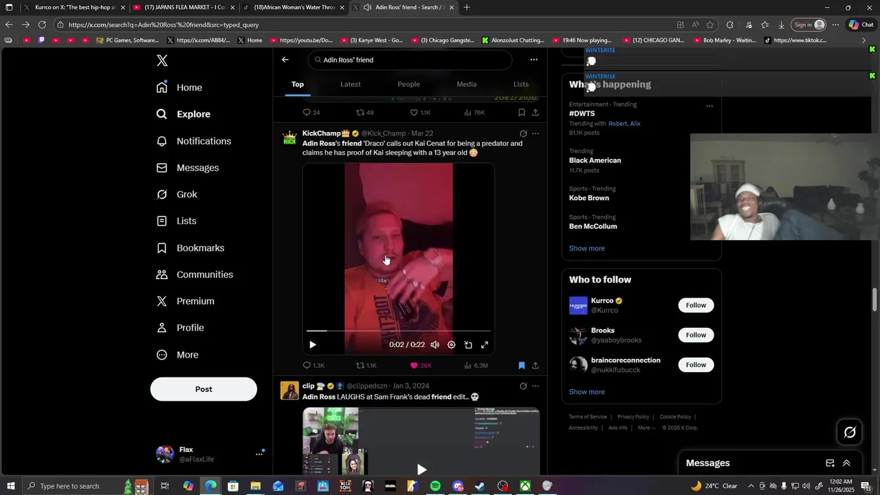880x495 pixels.
Task: Open Kobe Brown trending topic
Action: point(589,198)
